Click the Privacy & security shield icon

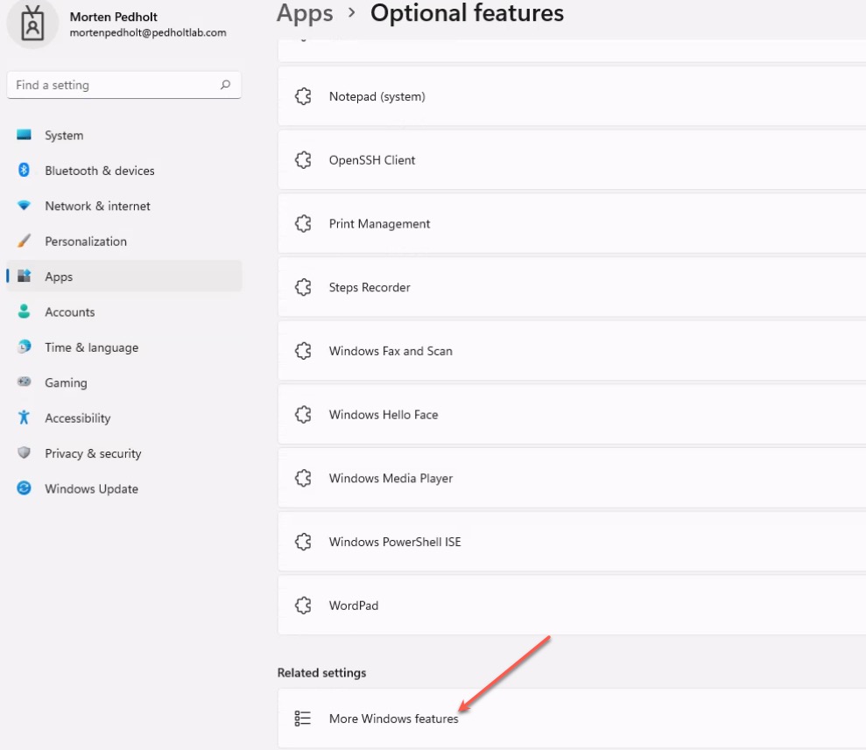[24, 452]
